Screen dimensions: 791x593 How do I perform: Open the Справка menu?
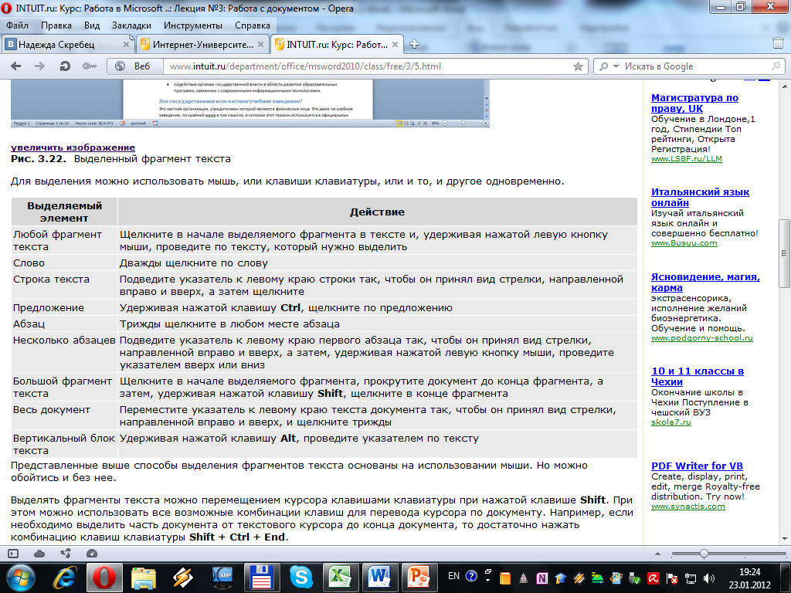(253, 25)
